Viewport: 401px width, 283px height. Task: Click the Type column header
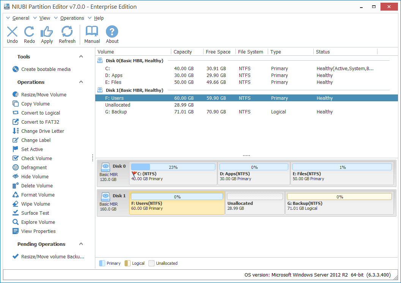pos(291,52)
